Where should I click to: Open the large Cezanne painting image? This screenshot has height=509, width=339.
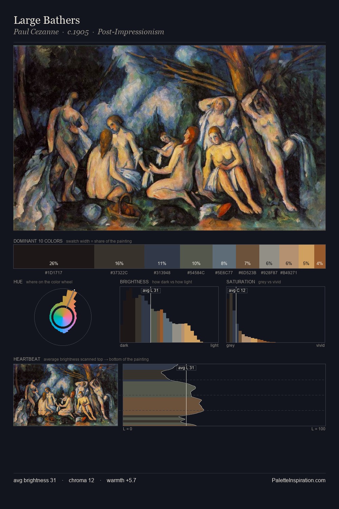(169, 138)
